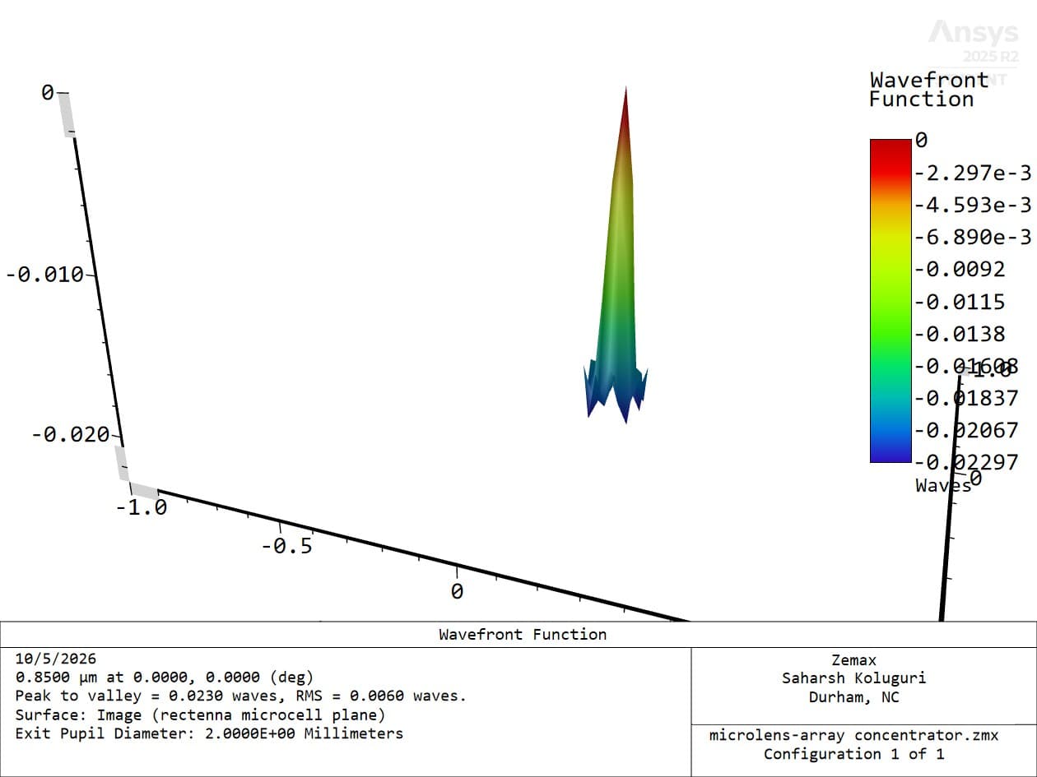Click the -1.0 horizontal axis label
This screenshot has width=1037, height=777.
tap(142, 508)
